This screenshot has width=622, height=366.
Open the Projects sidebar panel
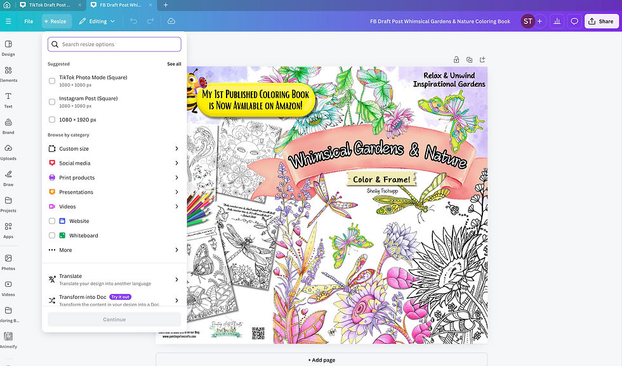click(x=8, y=205)
